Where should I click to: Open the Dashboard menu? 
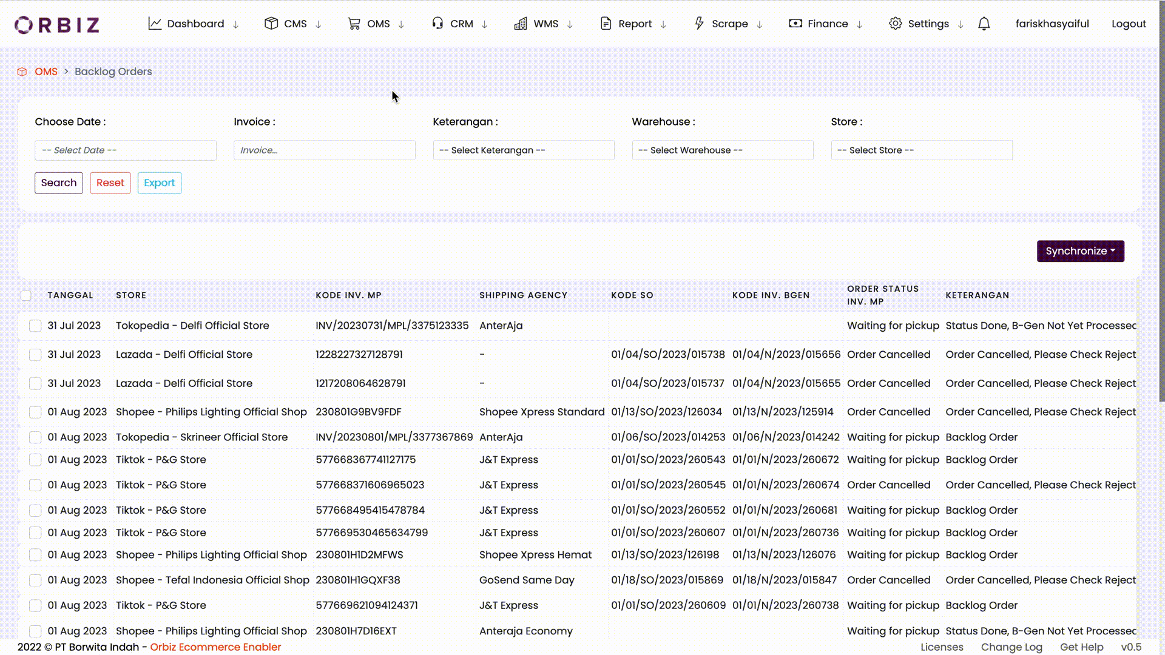[x=195, y=24]
